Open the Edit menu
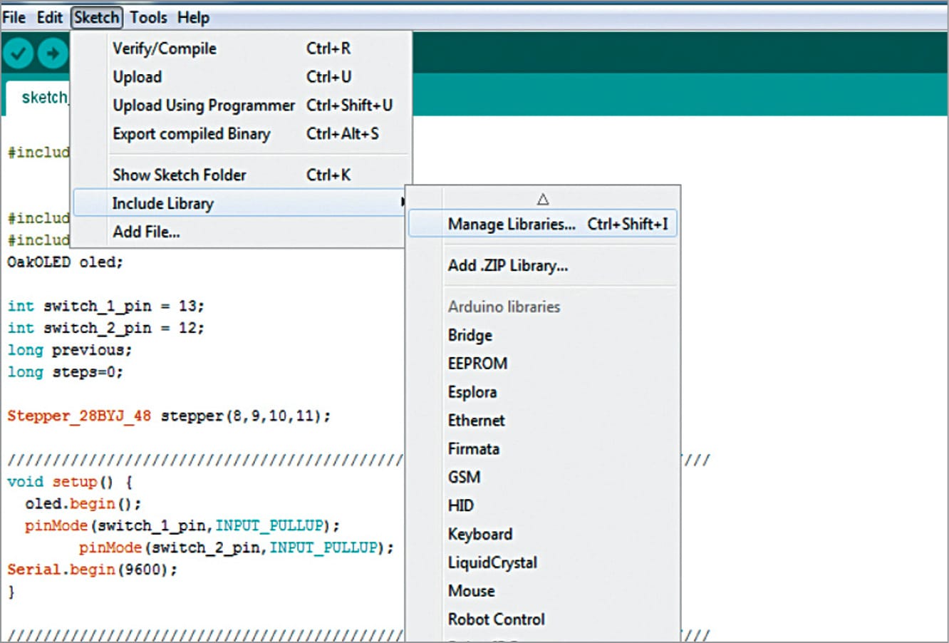 50,17
